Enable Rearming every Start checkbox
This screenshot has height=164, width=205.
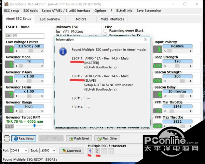point(106,31)
